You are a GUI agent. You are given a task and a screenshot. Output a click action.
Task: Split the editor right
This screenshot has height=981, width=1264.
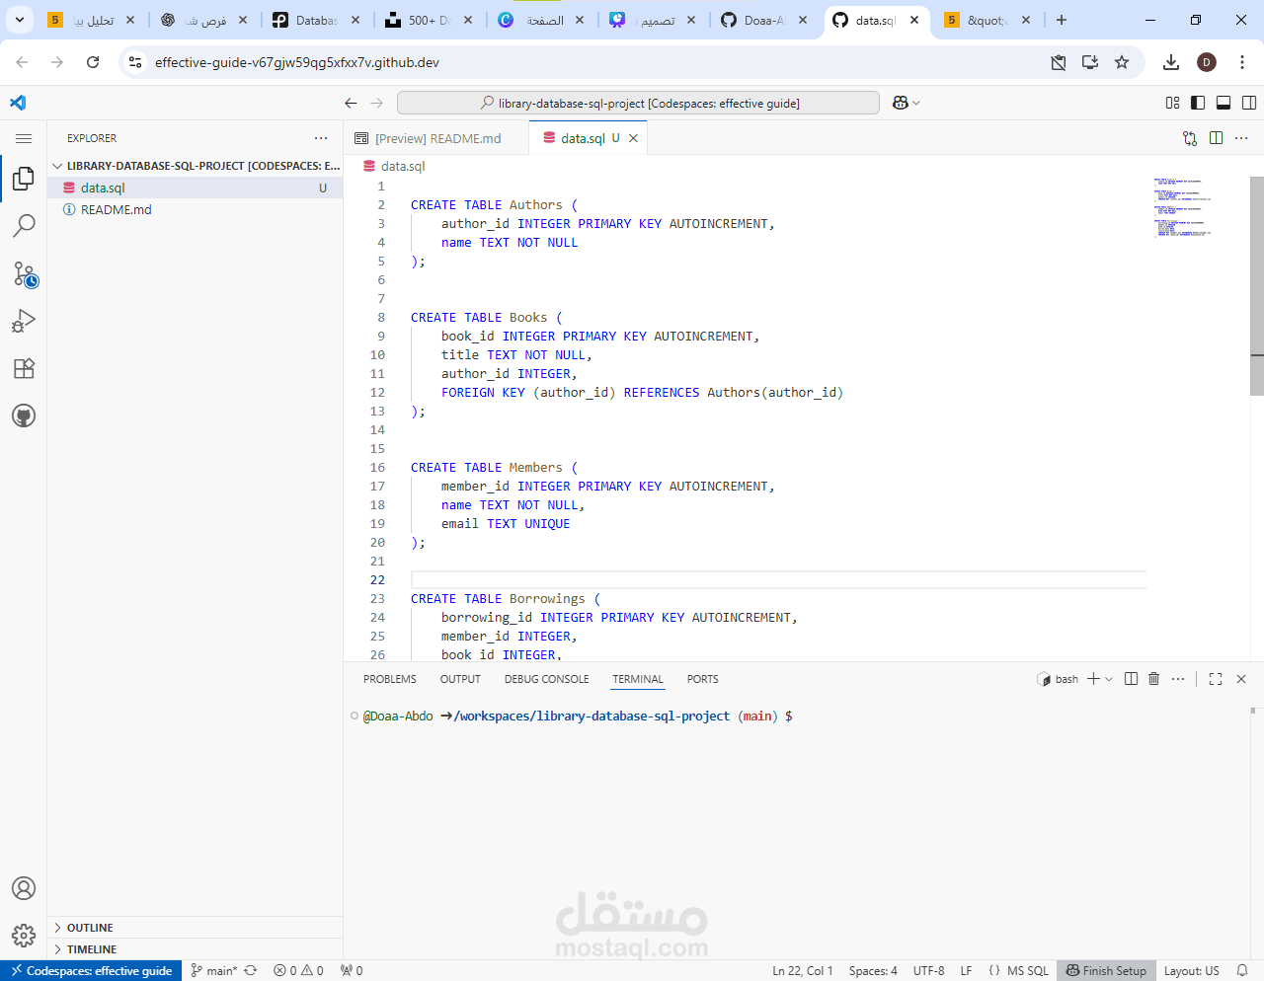click(1216, 138)
